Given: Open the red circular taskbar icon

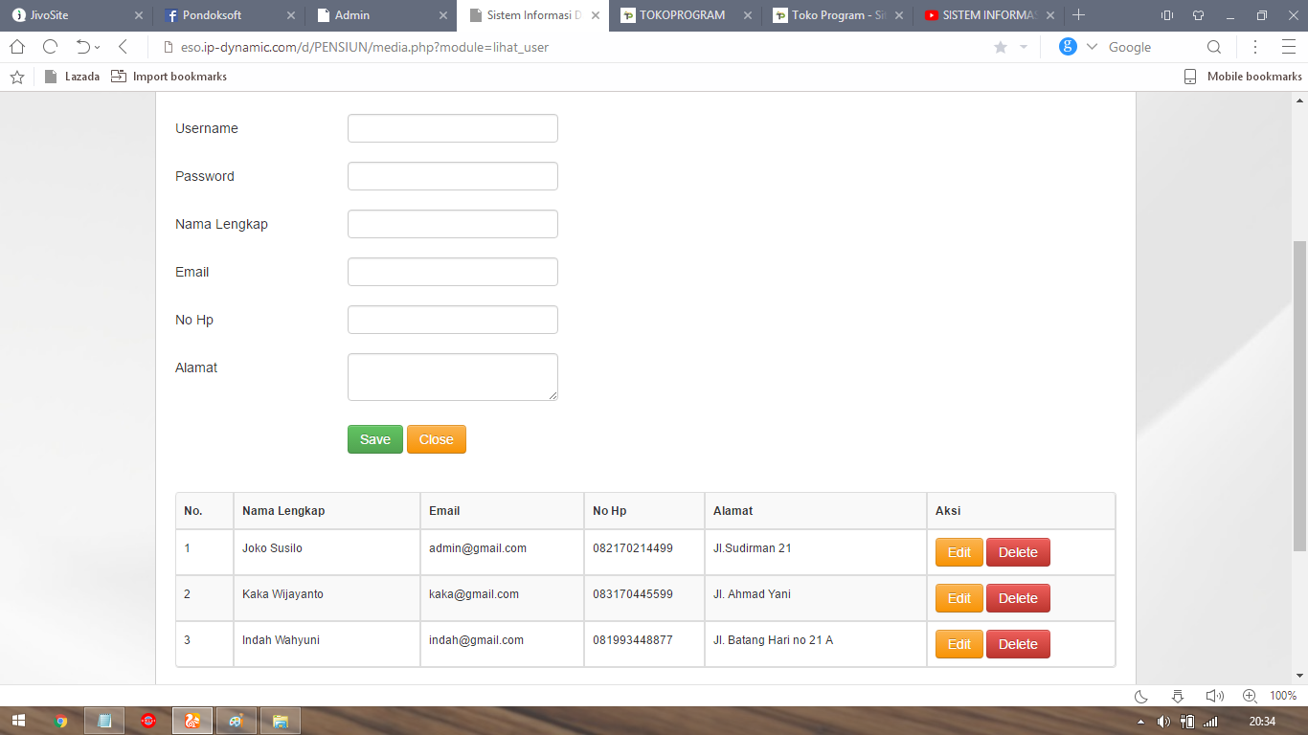Looking at the screenshot, I should 148,721.
